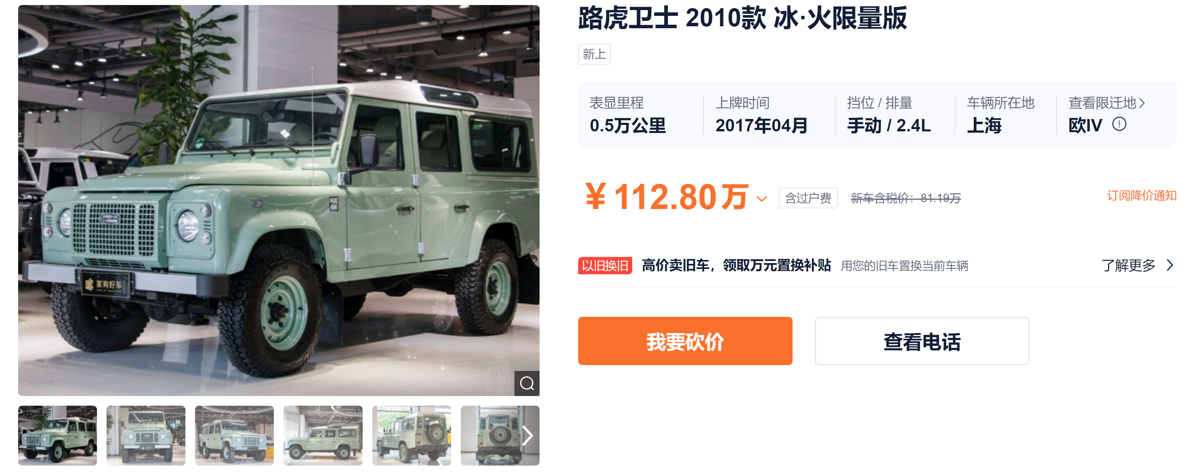The image size is (1190, 476).
Task: Click the 查看电话 button
Action: pyautogui.click(x=922, y=341)
